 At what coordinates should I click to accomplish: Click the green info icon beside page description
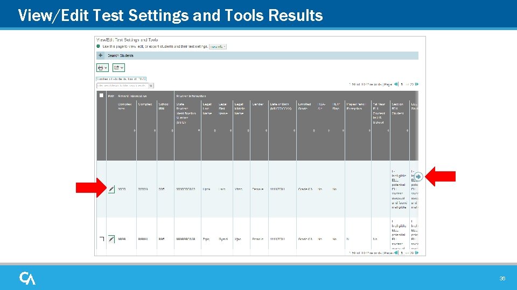(x=98, y=46)
